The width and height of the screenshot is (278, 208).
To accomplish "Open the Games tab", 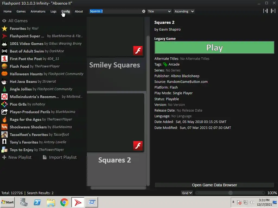I will point(21,11).
